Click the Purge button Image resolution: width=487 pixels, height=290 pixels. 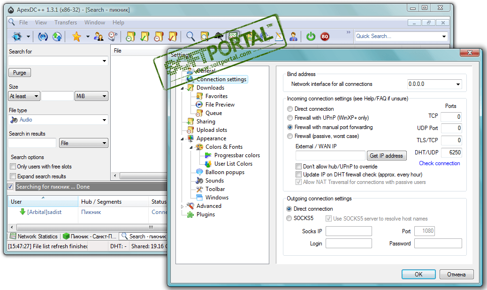(20, 73)
